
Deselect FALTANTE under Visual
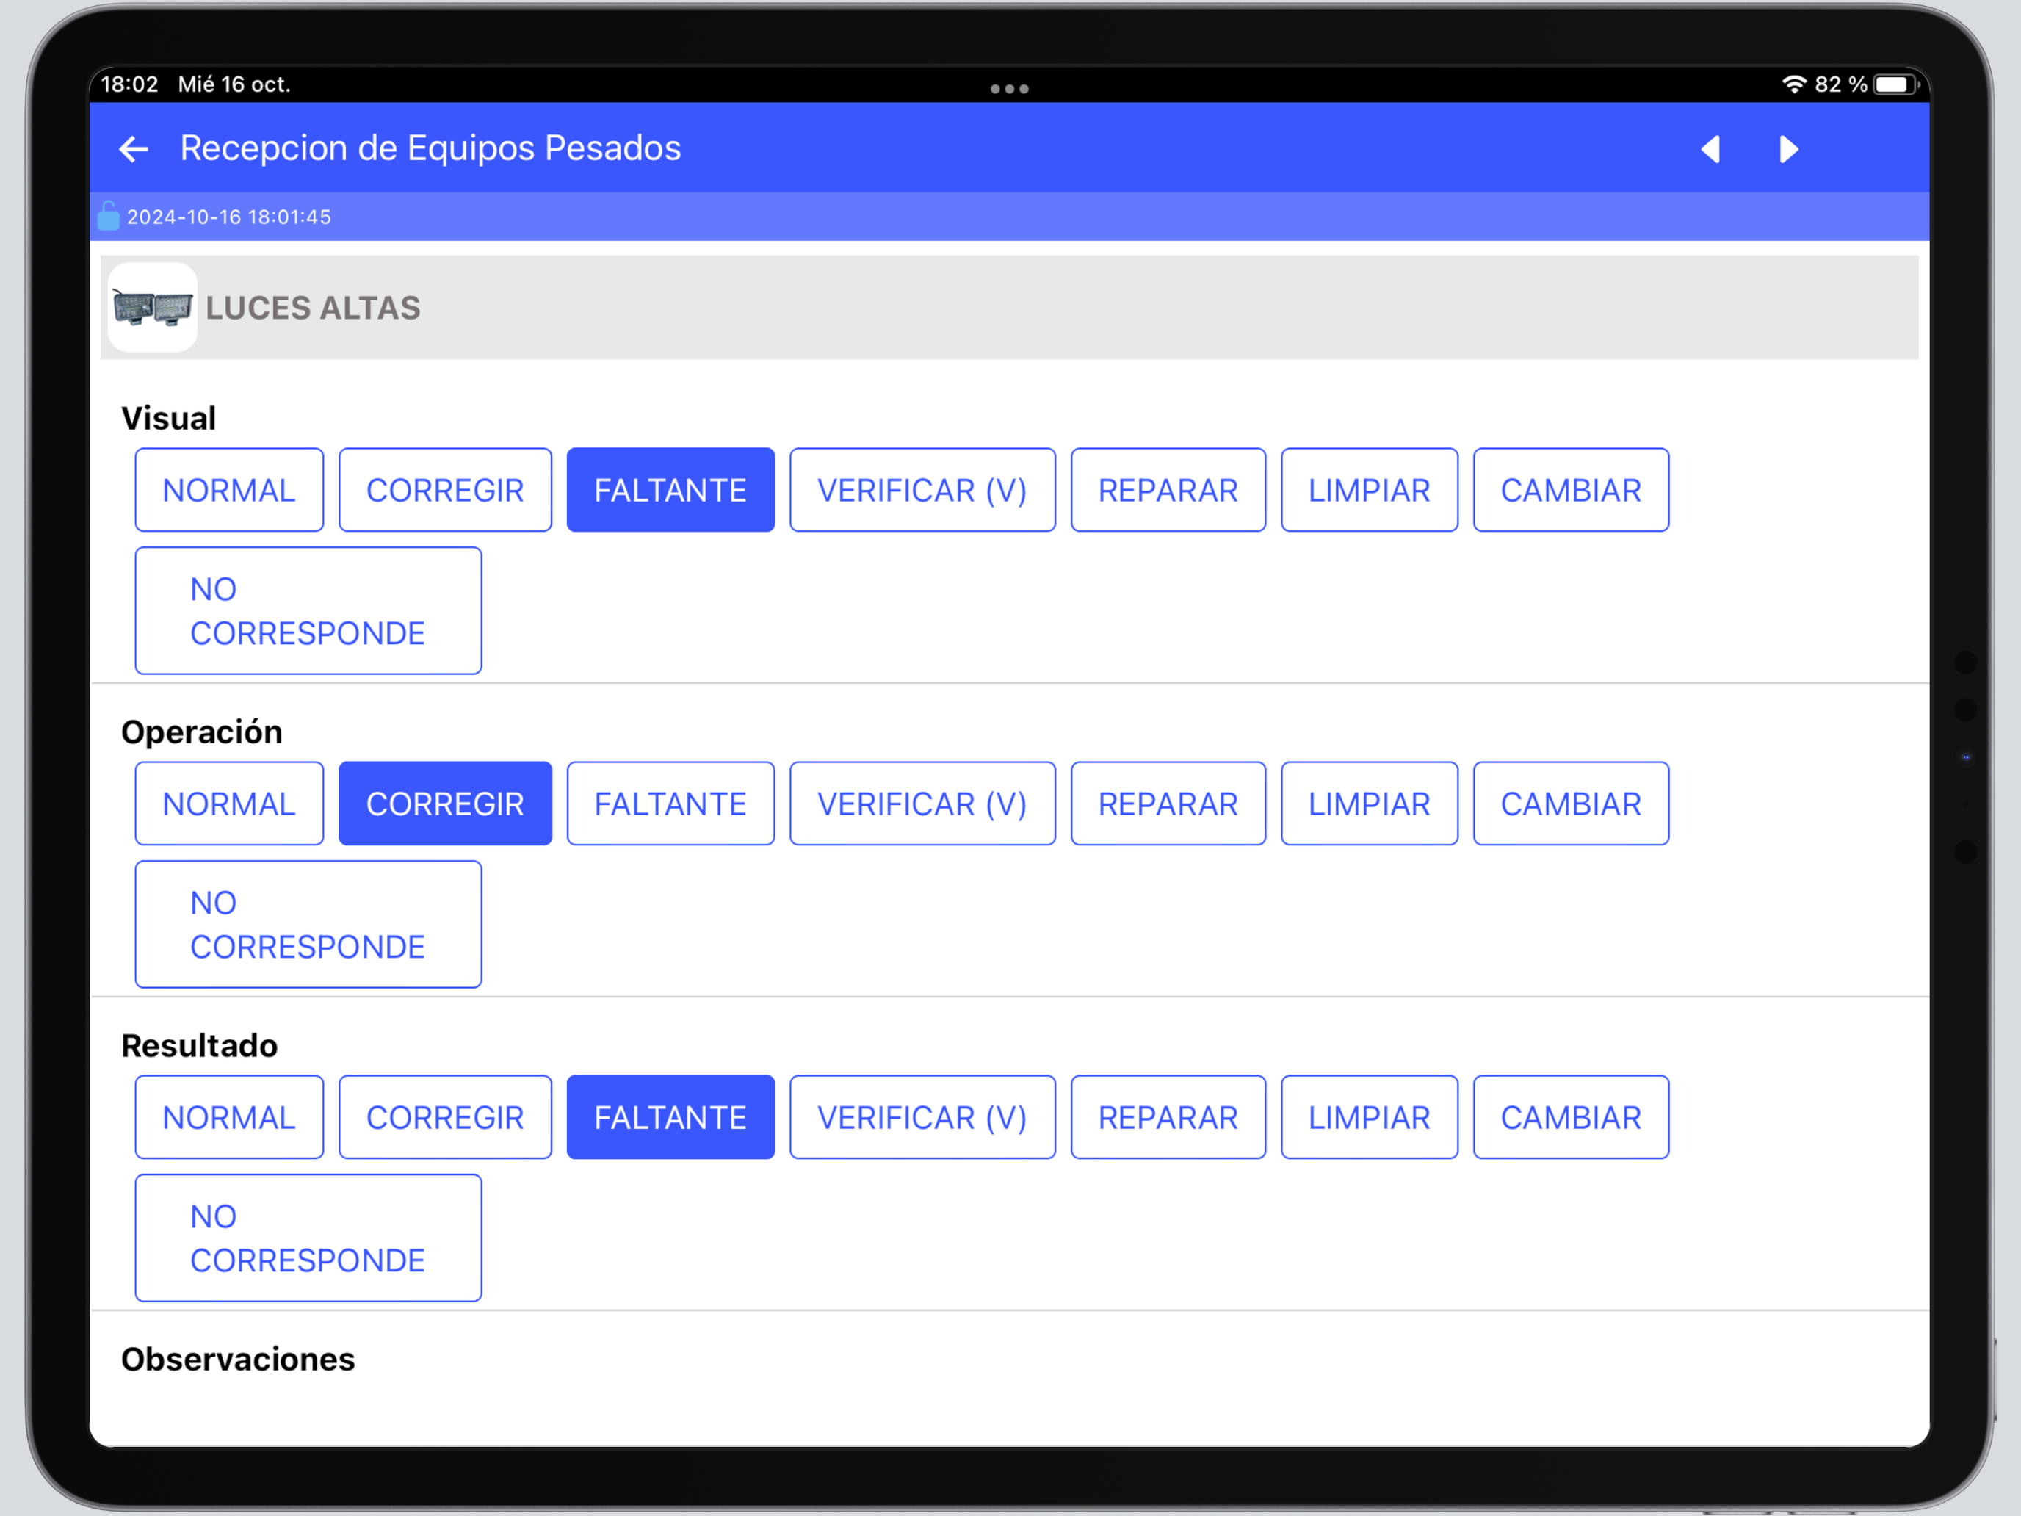pyautogui.click(x=670, y=490)
